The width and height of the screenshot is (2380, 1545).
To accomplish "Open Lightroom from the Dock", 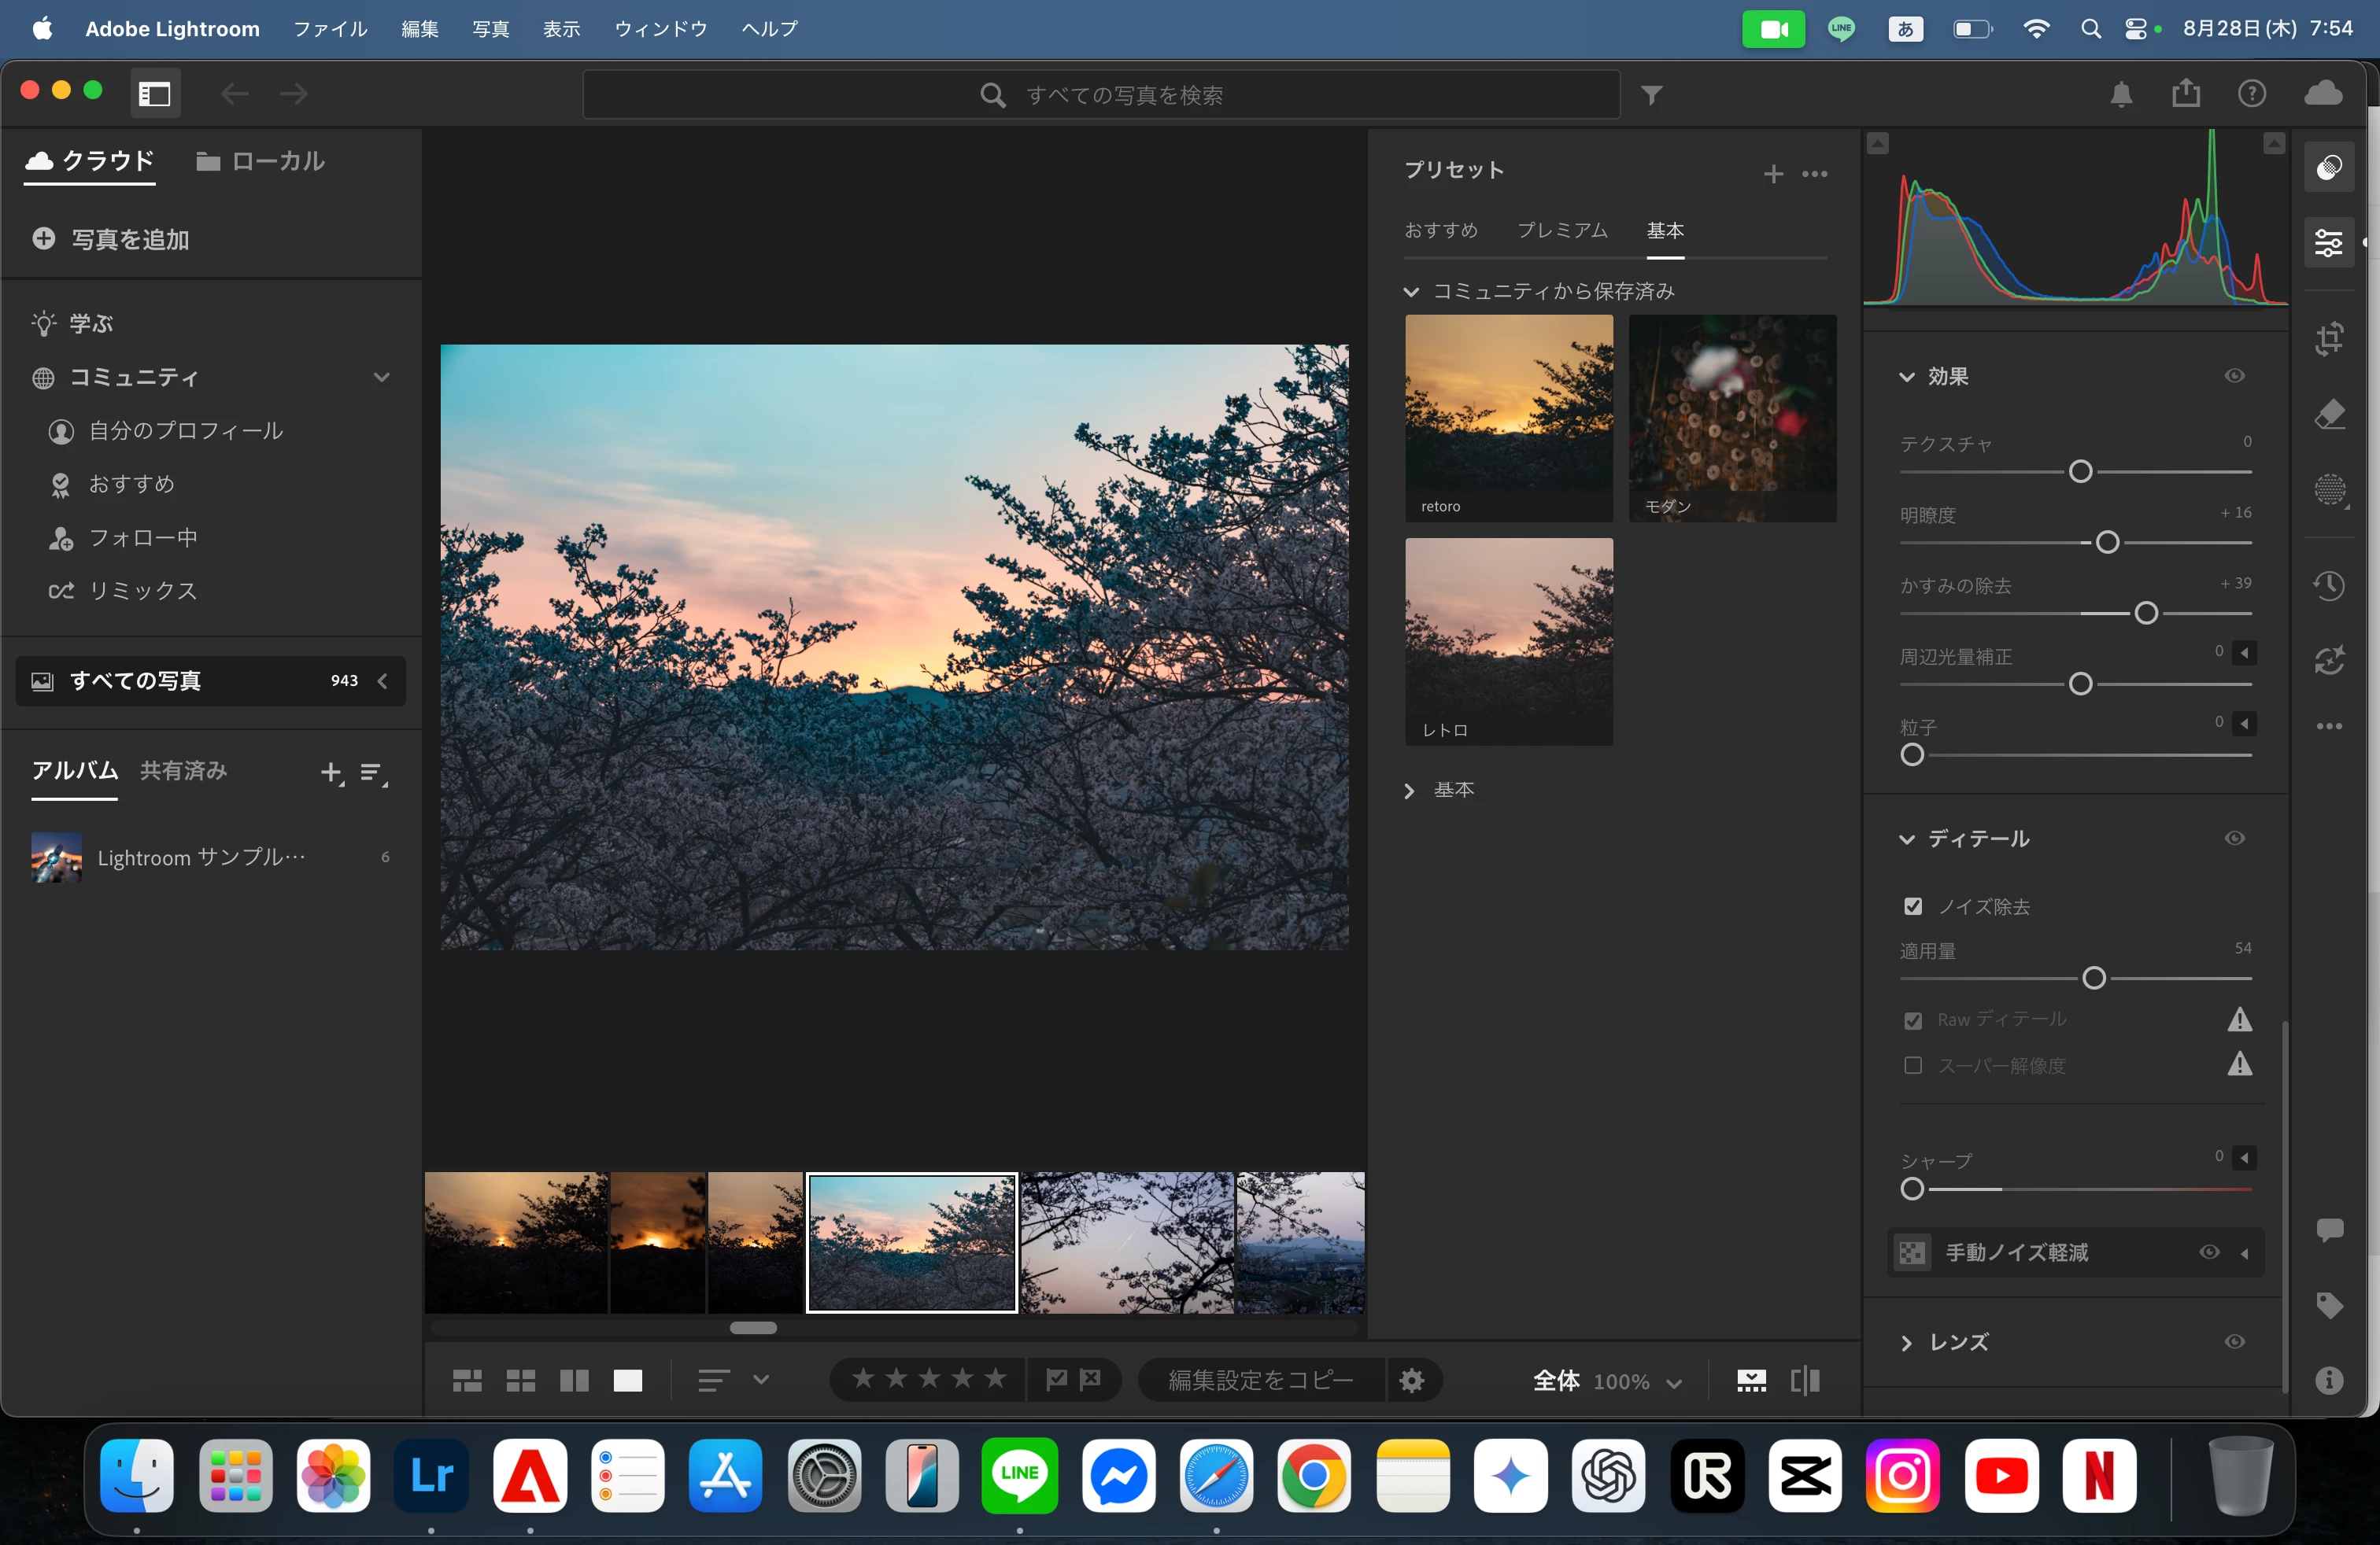I will pos(431,1476).
